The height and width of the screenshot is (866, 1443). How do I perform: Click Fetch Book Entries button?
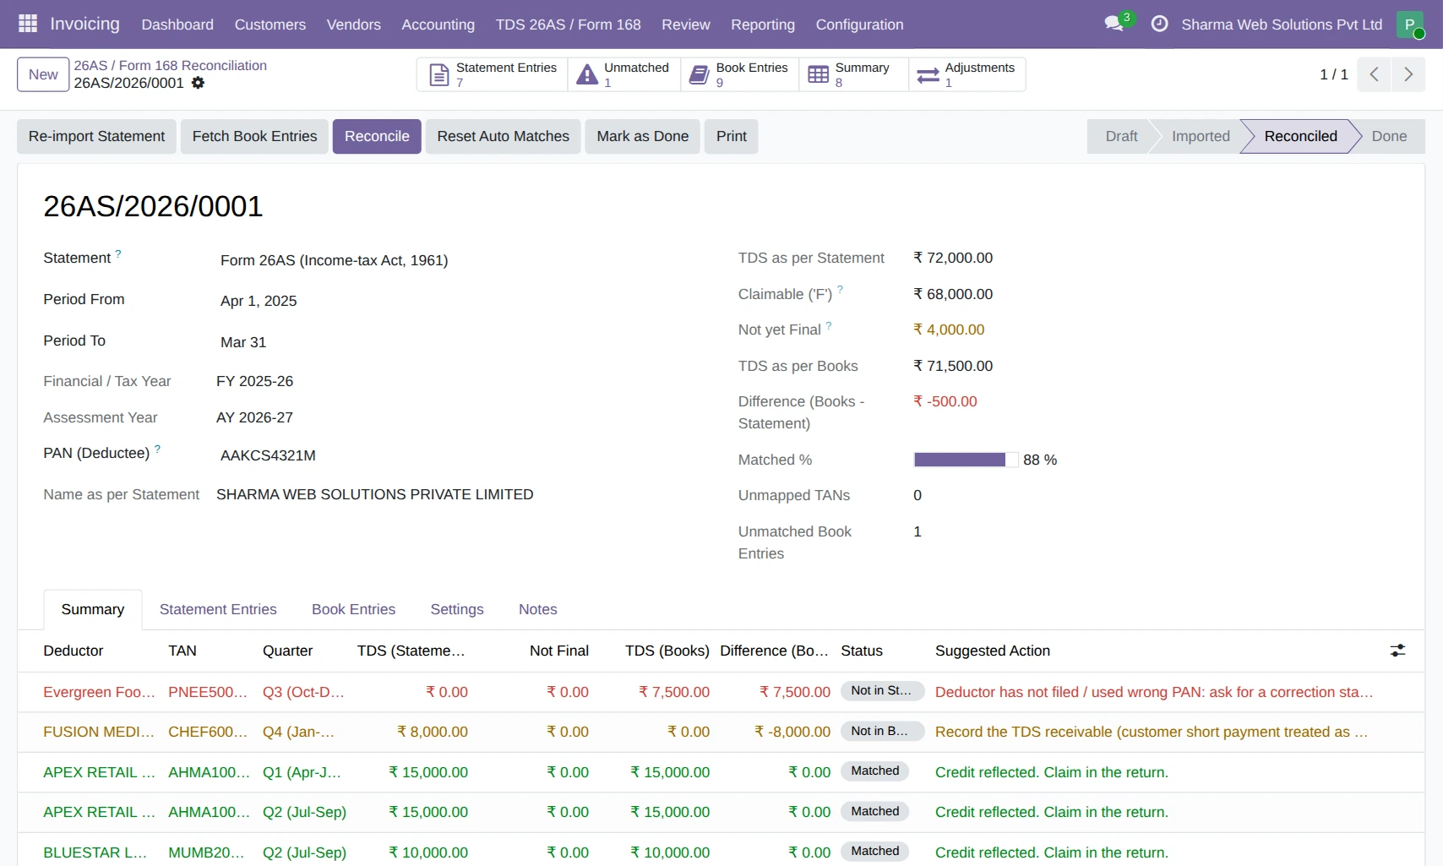(254, 136)
